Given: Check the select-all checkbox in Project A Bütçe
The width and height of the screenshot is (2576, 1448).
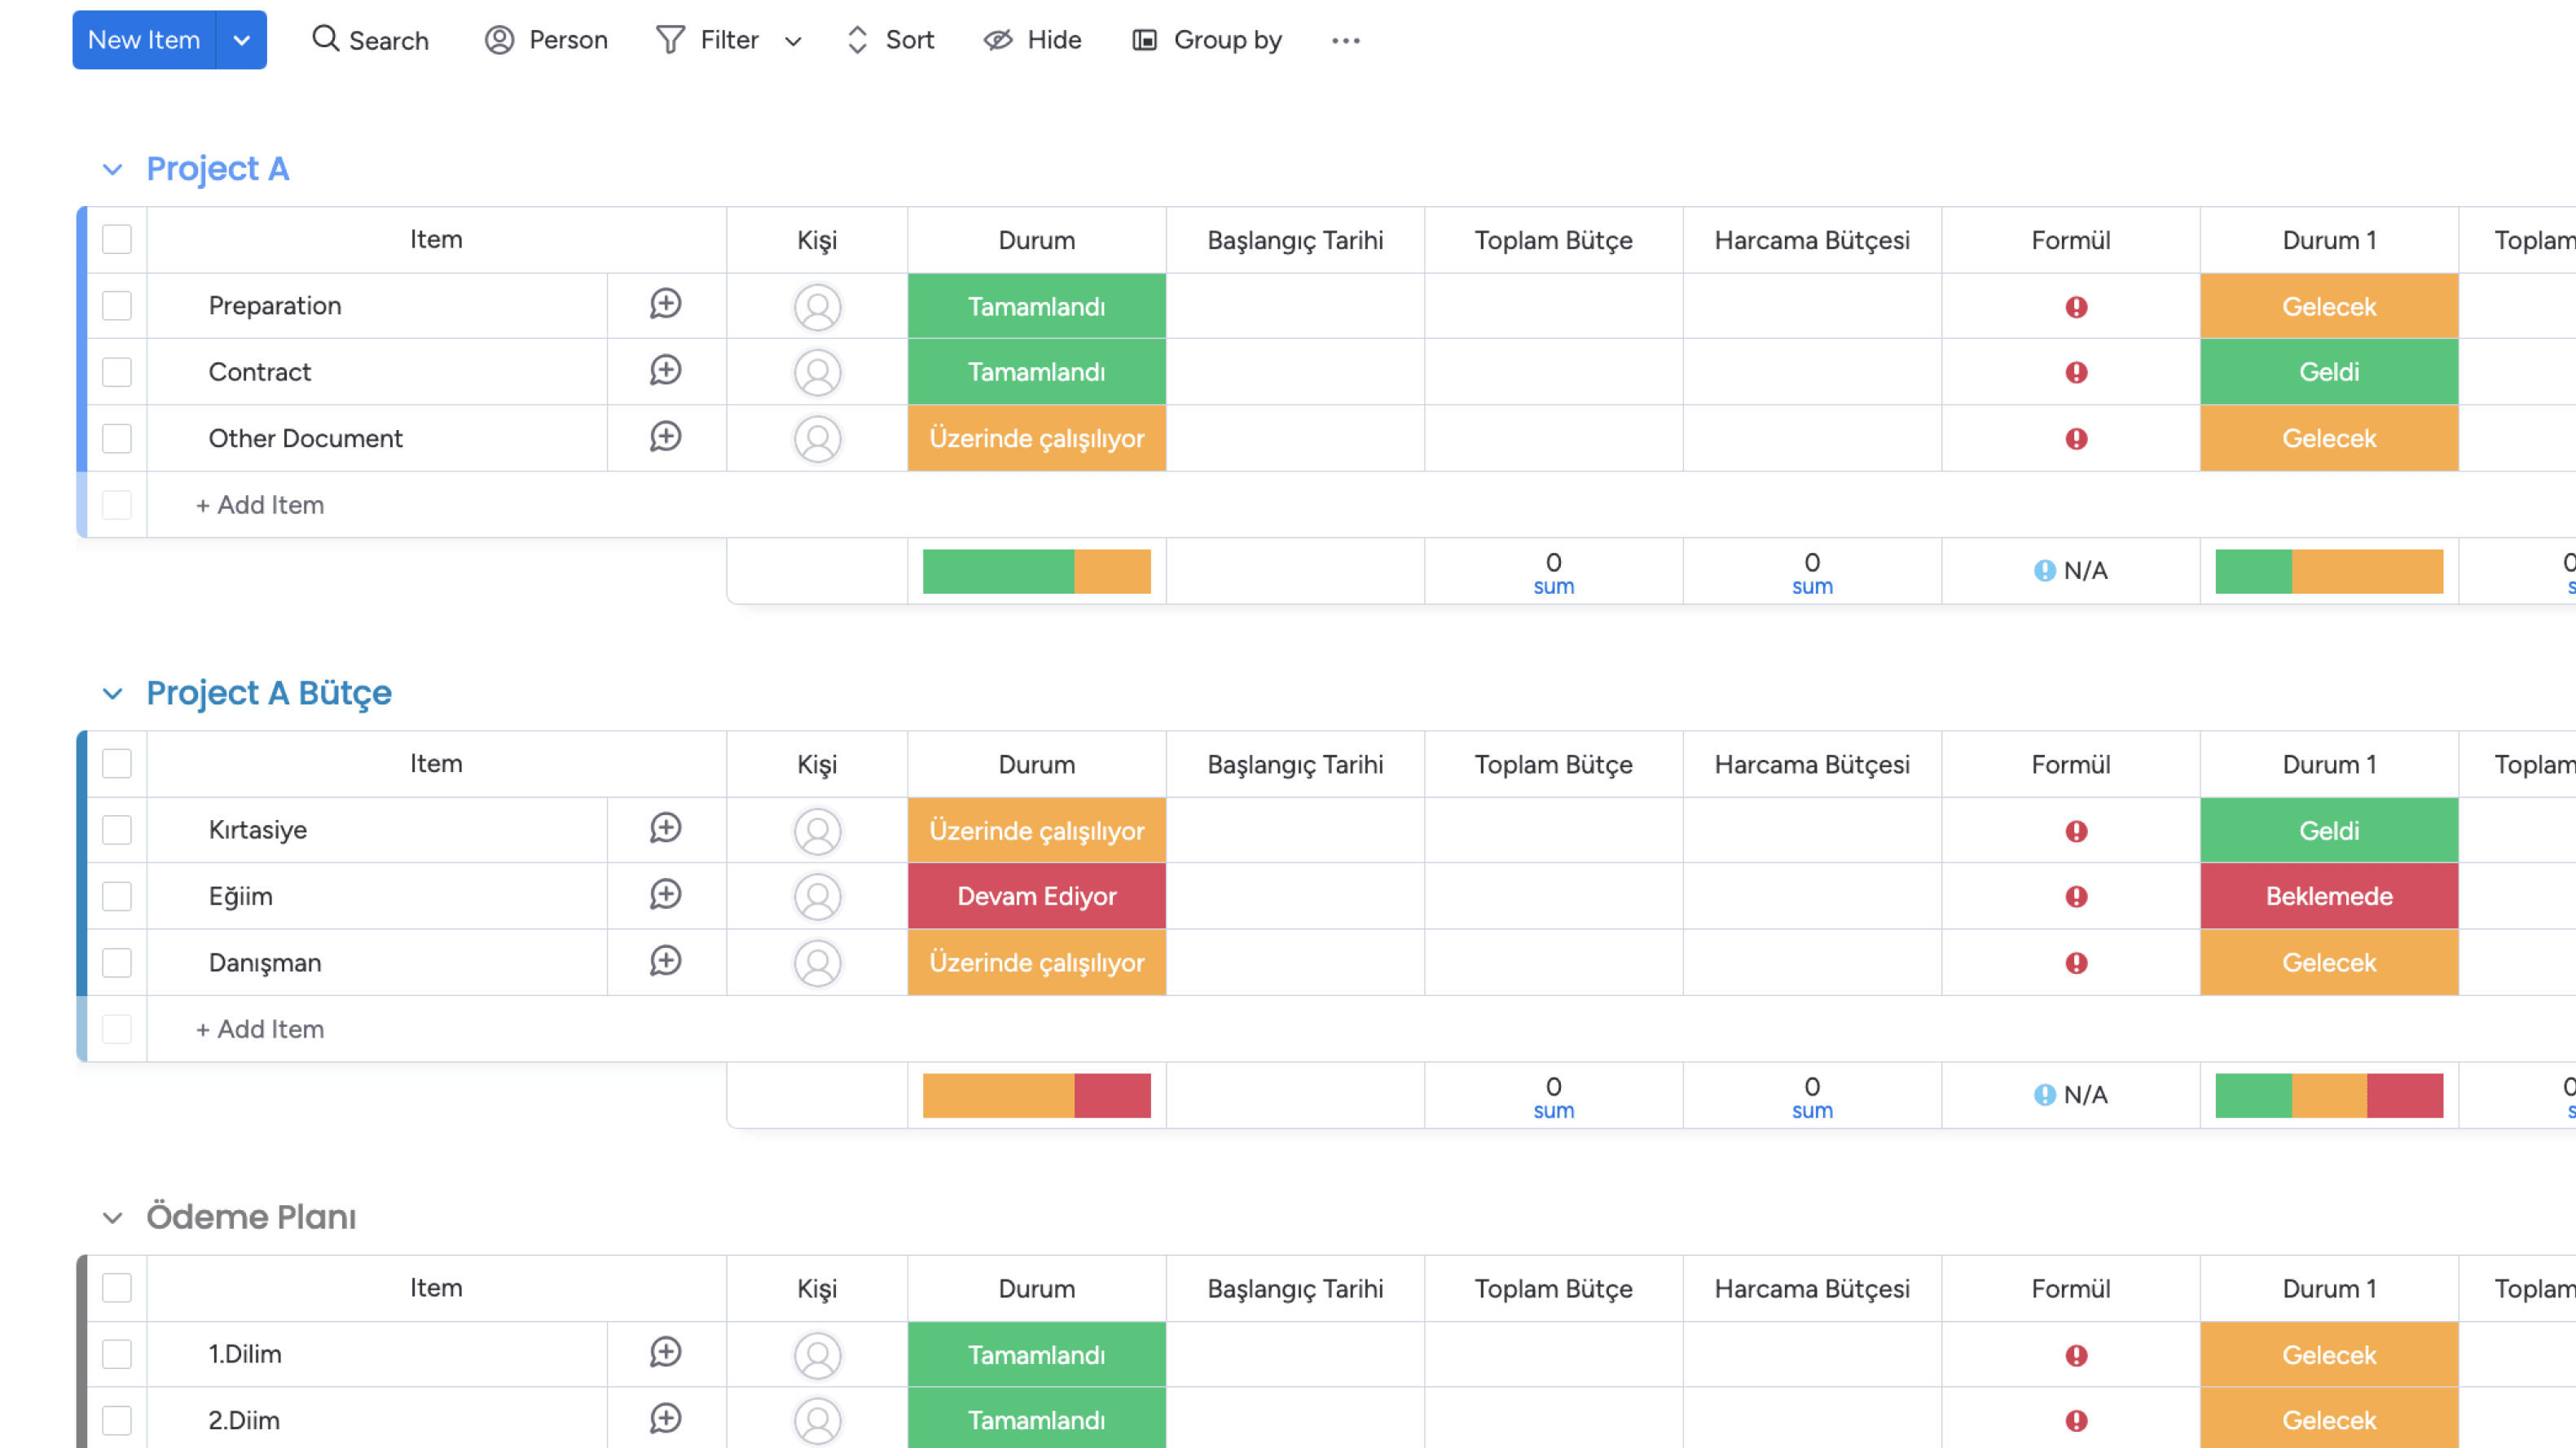Looking at the screenshot, I should click(117, 763).
